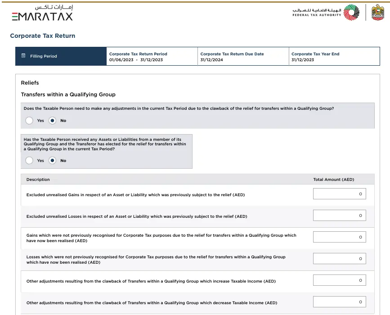This screenshot has width=390, height=315.
Task: Click the EmaraTax logo
Action: click(x=42, y=13)
